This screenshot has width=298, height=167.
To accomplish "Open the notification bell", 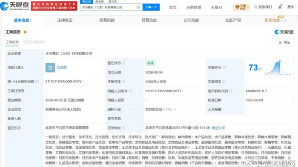I will [280, 7].
